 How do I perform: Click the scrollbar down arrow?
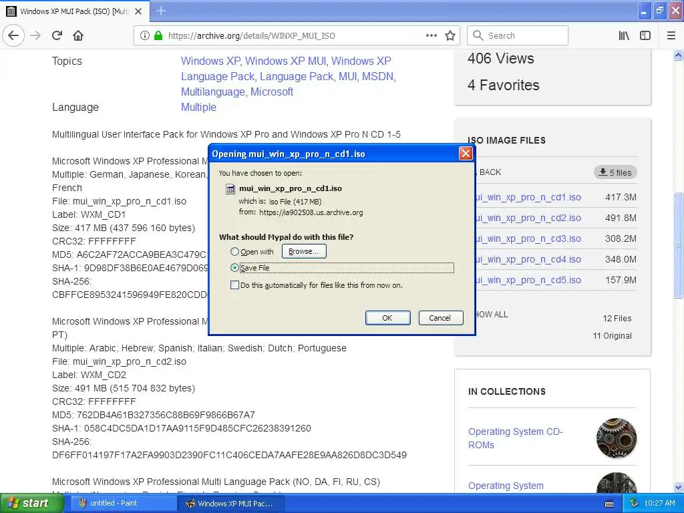(x=678, y=487)
